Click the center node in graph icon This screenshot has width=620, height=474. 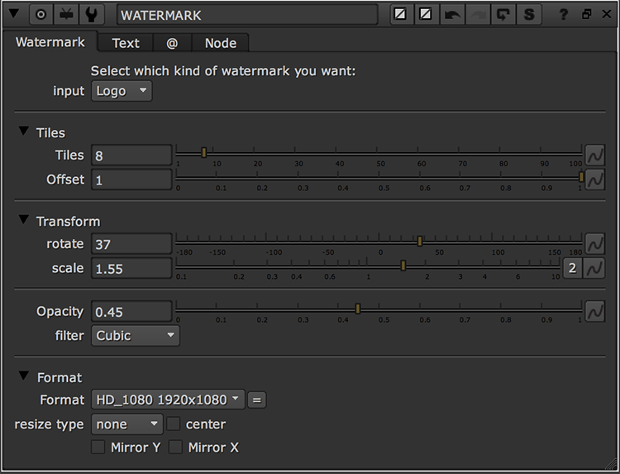41,15
